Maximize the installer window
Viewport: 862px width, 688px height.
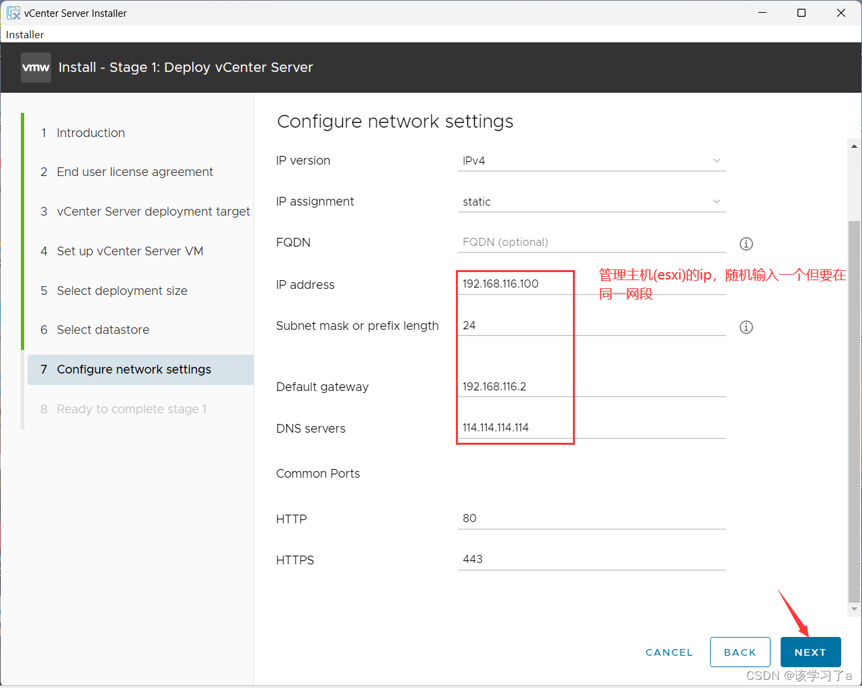coord(801,13)
